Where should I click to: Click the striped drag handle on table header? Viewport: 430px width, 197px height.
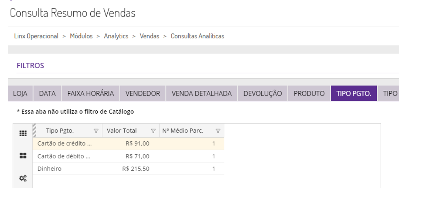[x=35, y=130]
